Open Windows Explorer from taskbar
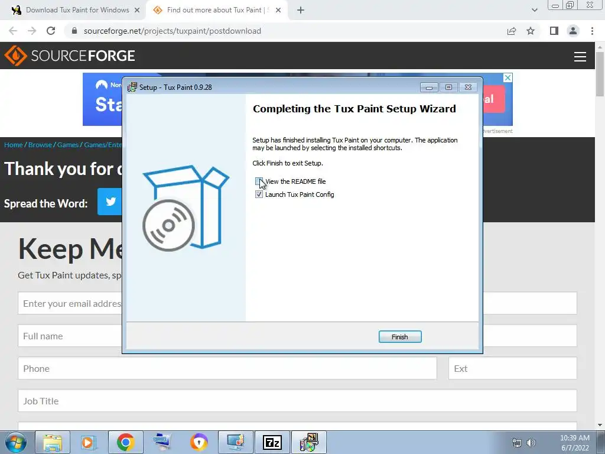Screen dimensions: 605x454 [x=53, y=442]
